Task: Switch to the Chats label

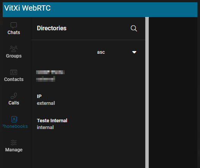Action: 14,33
